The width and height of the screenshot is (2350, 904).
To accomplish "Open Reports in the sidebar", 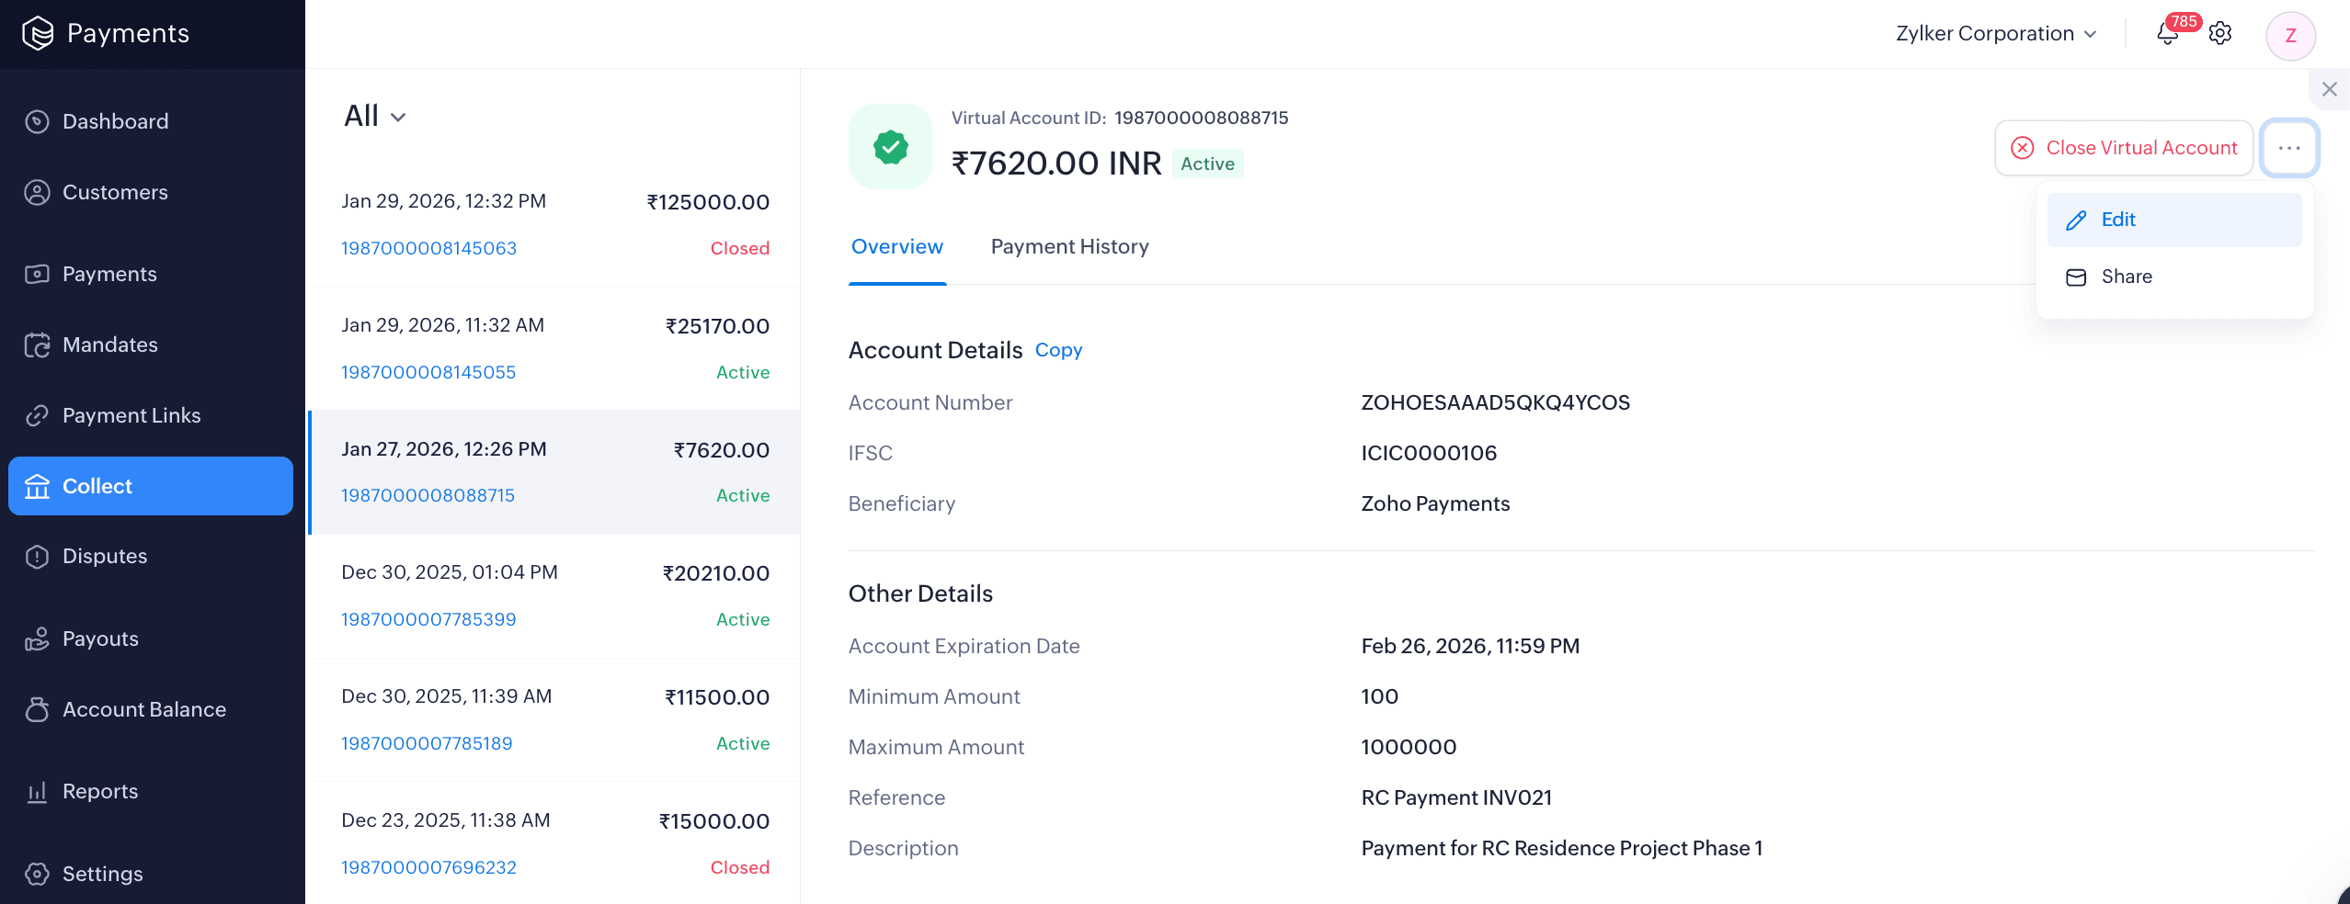I will pyautogui.click(x=99, y=791).
